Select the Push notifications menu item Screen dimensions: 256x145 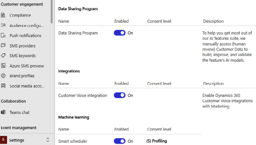(x=25, y=36)
